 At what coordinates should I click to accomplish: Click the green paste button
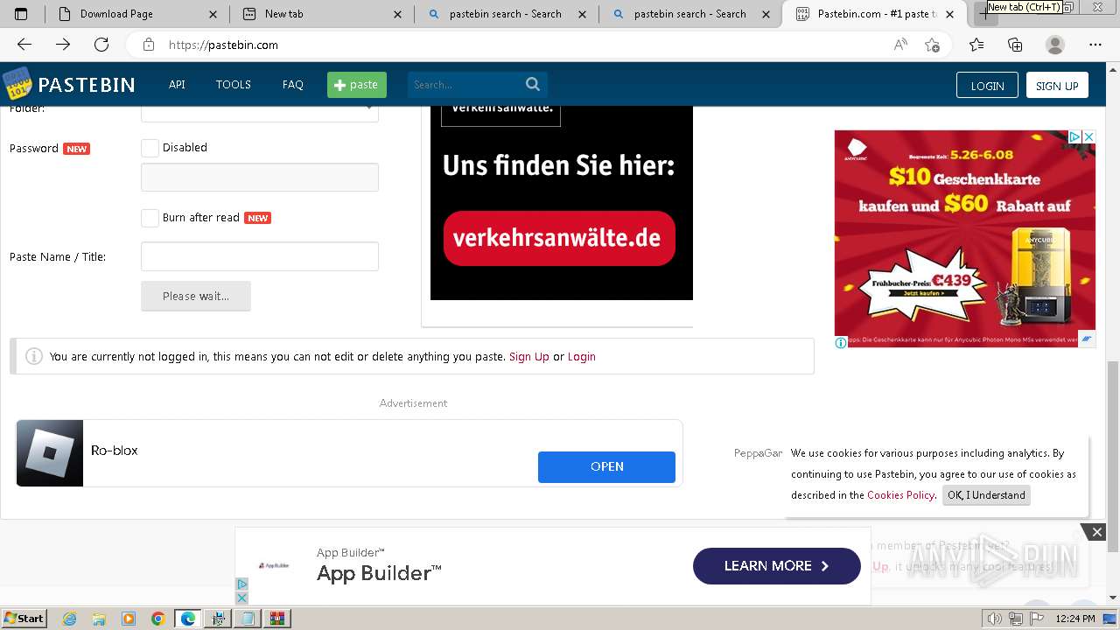[357, 85]
